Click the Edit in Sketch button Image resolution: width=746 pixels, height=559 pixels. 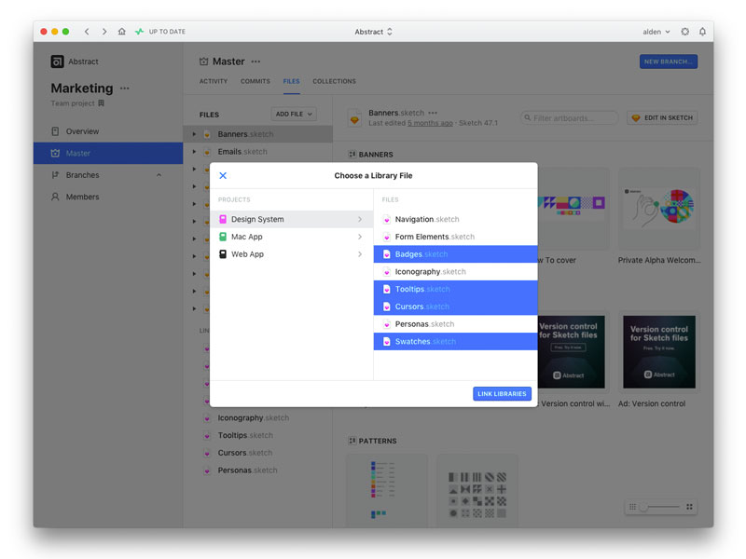coord(662,118)
